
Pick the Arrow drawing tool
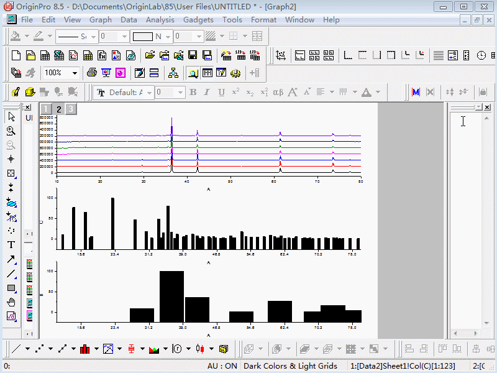tap(11, 259)
